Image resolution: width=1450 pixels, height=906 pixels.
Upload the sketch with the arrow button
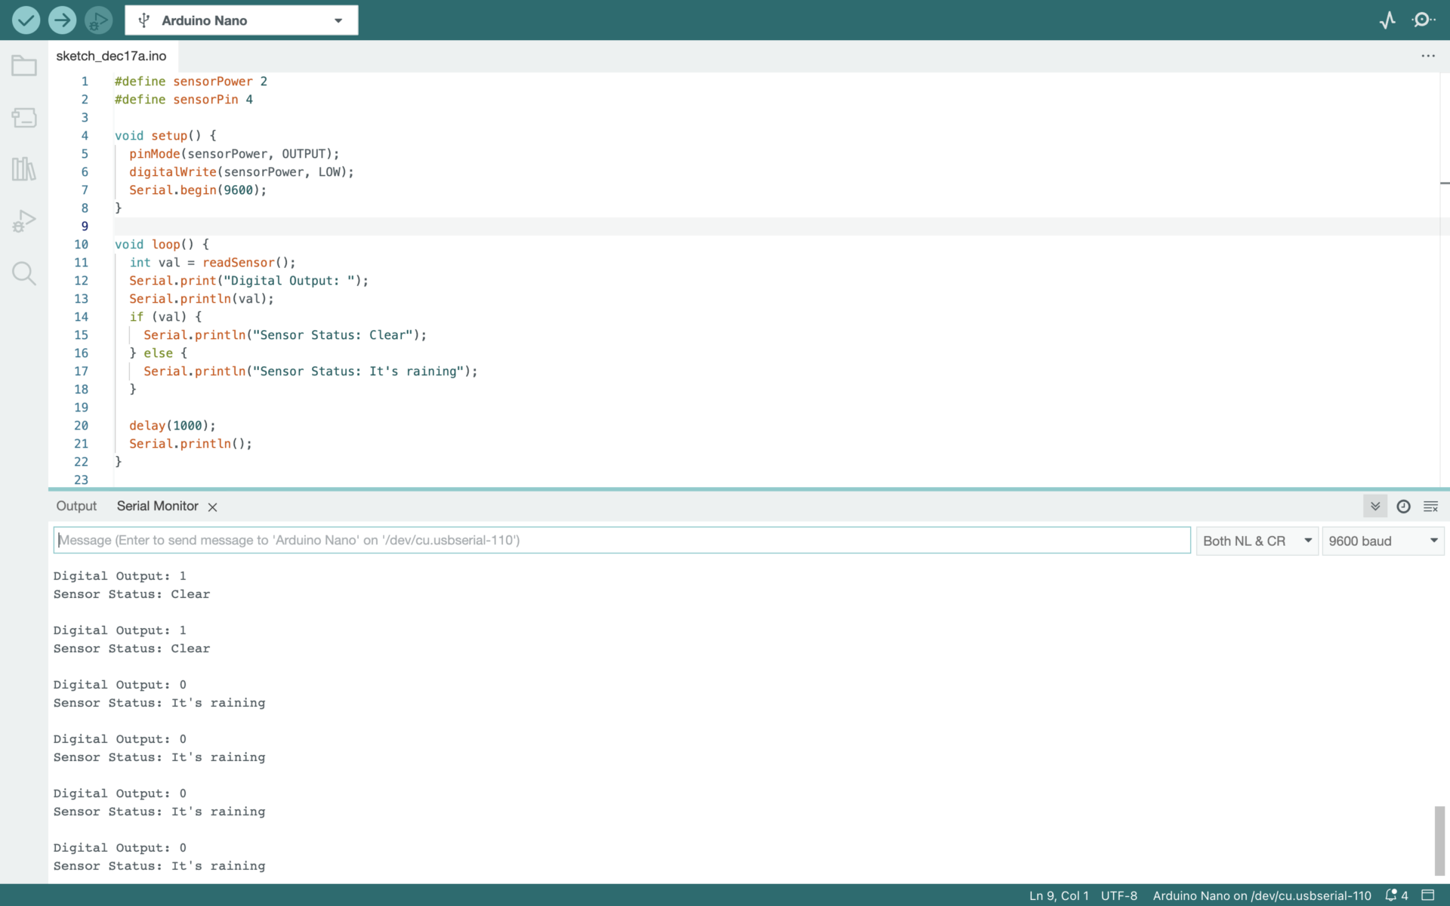point(62,20)
